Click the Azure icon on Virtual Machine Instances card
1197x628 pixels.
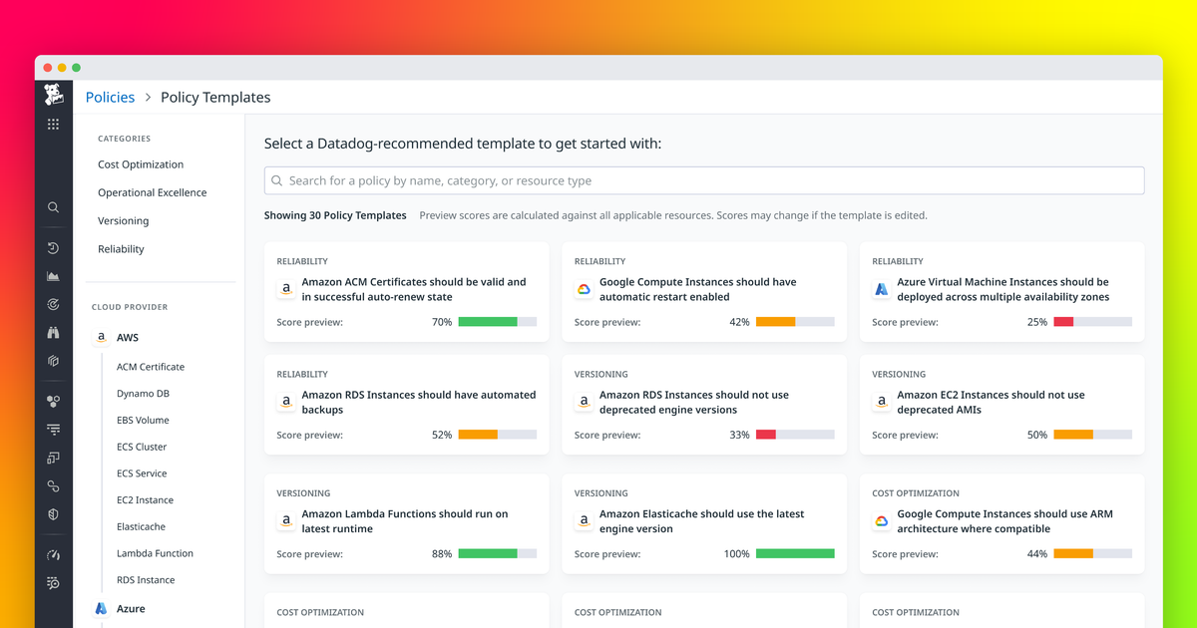881,290
